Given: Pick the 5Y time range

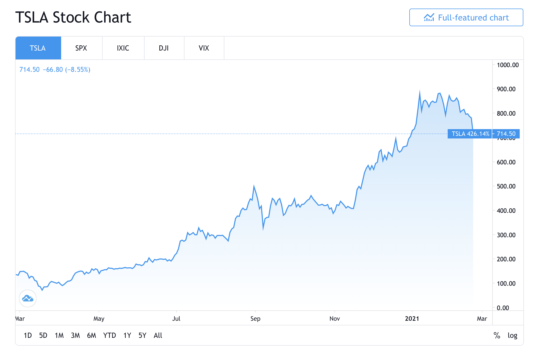Looking at the screenshot, I should [x=142, y=336].
